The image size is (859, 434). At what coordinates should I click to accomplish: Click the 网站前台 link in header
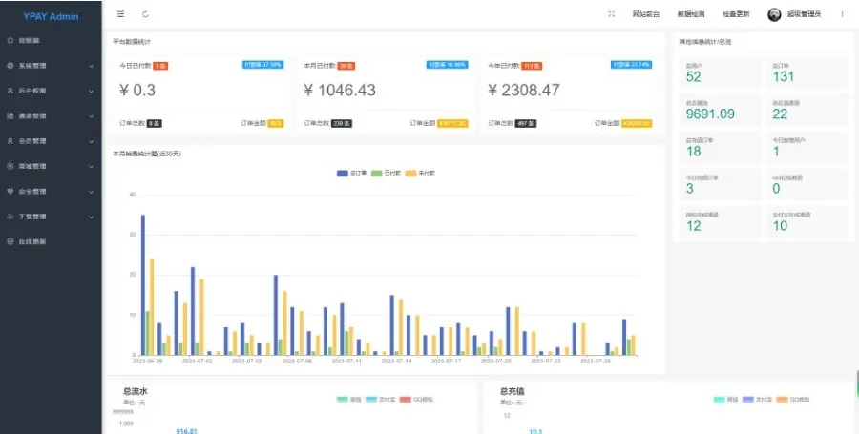click(645, 14)
